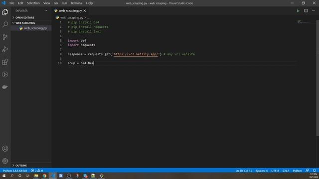Open the File menu
The height and width of the screenshot is (179, 319).
(12, 3)
